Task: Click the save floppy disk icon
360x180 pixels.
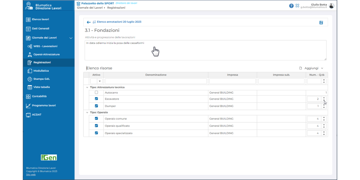Action: coord(321,22)
